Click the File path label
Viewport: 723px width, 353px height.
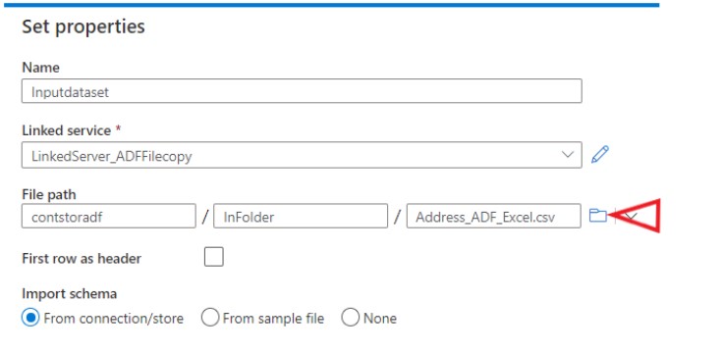(49, 195)
